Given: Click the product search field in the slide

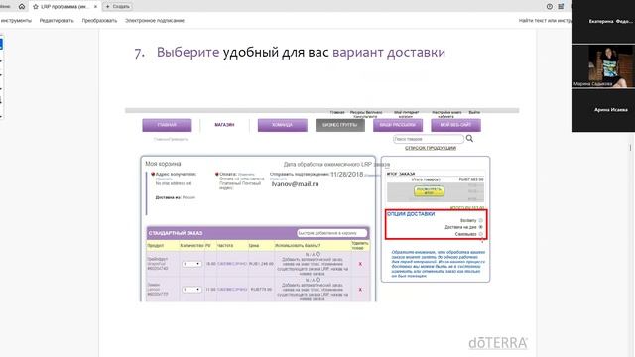Looking at the screenshot, I should (429, 139).
